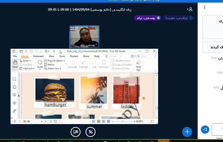Click the Open file folder icon in title bar

coord(21,51)
